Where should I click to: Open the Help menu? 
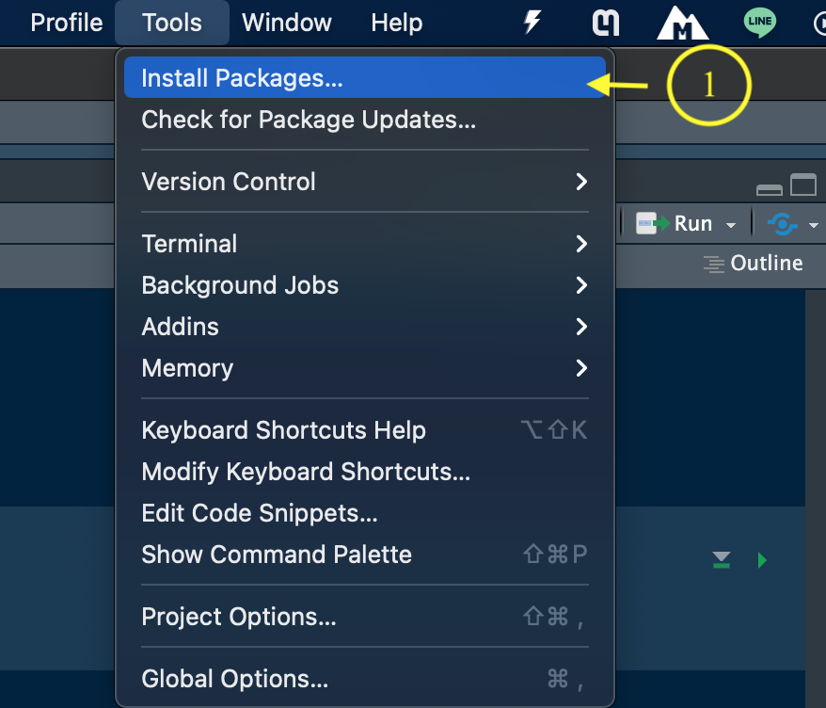coord(396,23)
